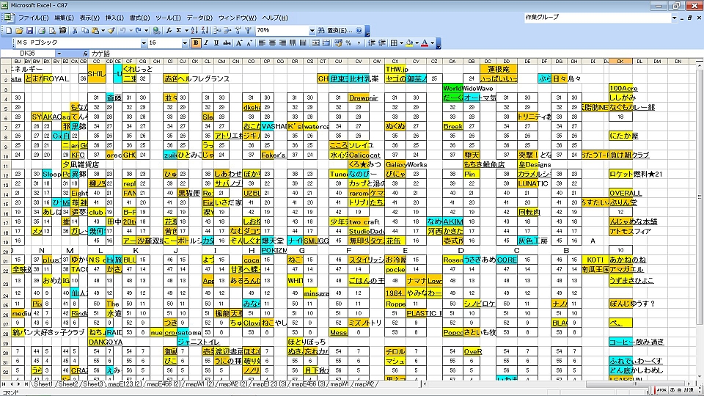Open the font name dropdown

[x=144, y=43]
